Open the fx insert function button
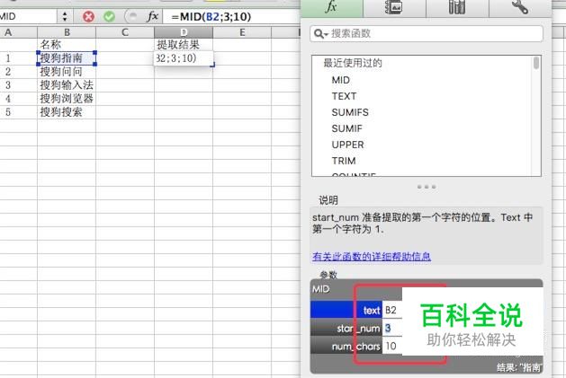 (152, 16)
